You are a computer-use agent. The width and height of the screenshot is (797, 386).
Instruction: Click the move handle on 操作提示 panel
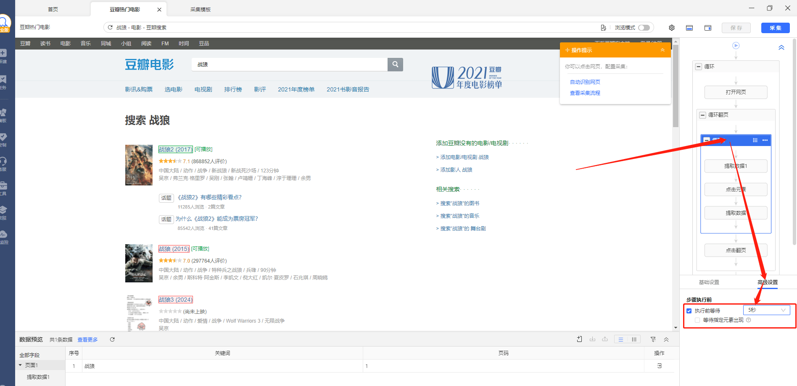click(567, 50)
